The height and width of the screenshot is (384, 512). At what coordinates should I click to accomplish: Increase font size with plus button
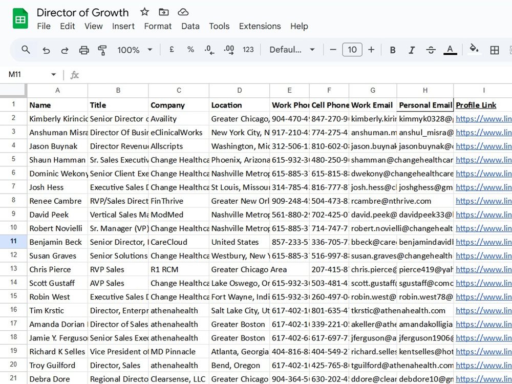(371, 50)
